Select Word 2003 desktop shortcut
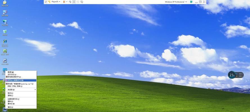Screen dimensions: 250x112 [x=5, y=62]
